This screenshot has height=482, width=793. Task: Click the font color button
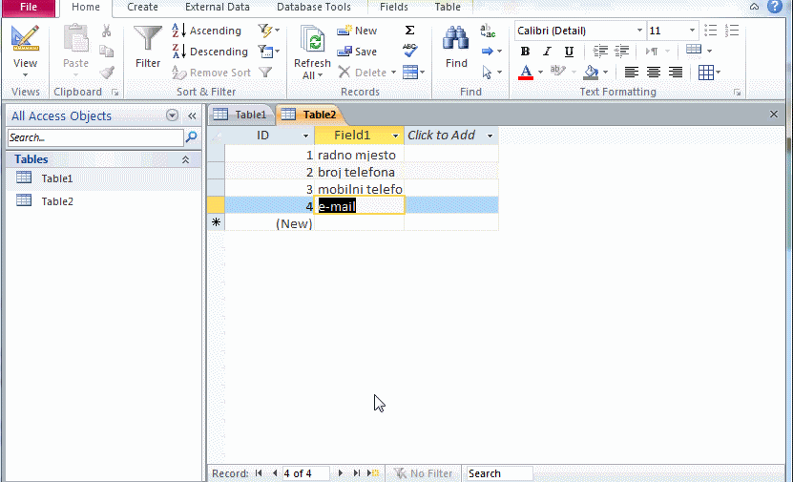tap(525, 73)
